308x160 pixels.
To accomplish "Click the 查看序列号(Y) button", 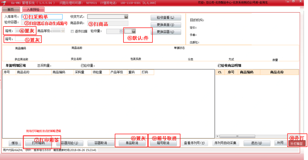I will 194,143.
